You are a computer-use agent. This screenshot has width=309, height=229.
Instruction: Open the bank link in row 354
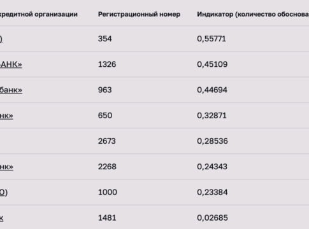tap(1, 39)
